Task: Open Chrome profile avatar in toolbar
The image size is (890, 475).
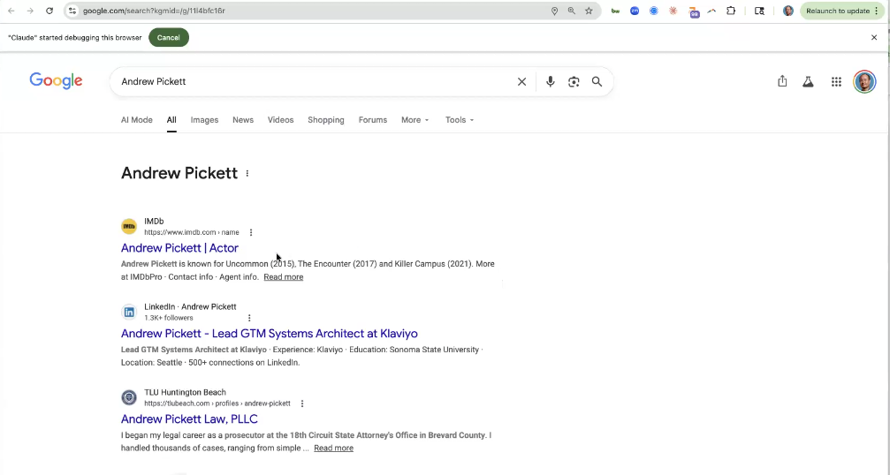Action: pos(787,11)
